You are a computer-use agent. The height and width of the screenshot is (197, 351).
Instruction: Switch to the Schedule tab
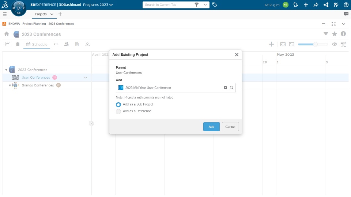tap(37, 45)
